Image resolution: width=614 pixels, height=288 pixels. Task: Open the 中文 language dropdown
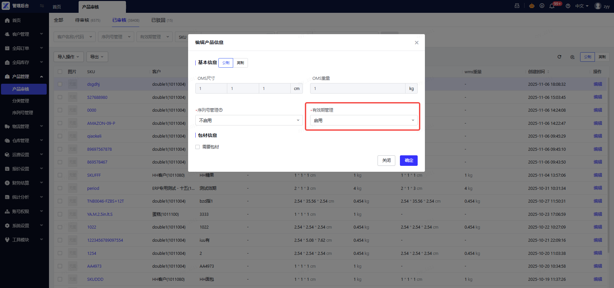click(x=581, y=6)
